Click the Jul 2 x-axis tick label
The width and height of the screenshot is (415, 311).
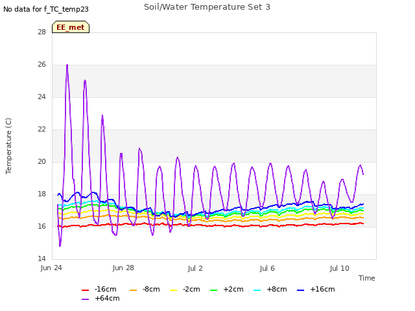195,268
